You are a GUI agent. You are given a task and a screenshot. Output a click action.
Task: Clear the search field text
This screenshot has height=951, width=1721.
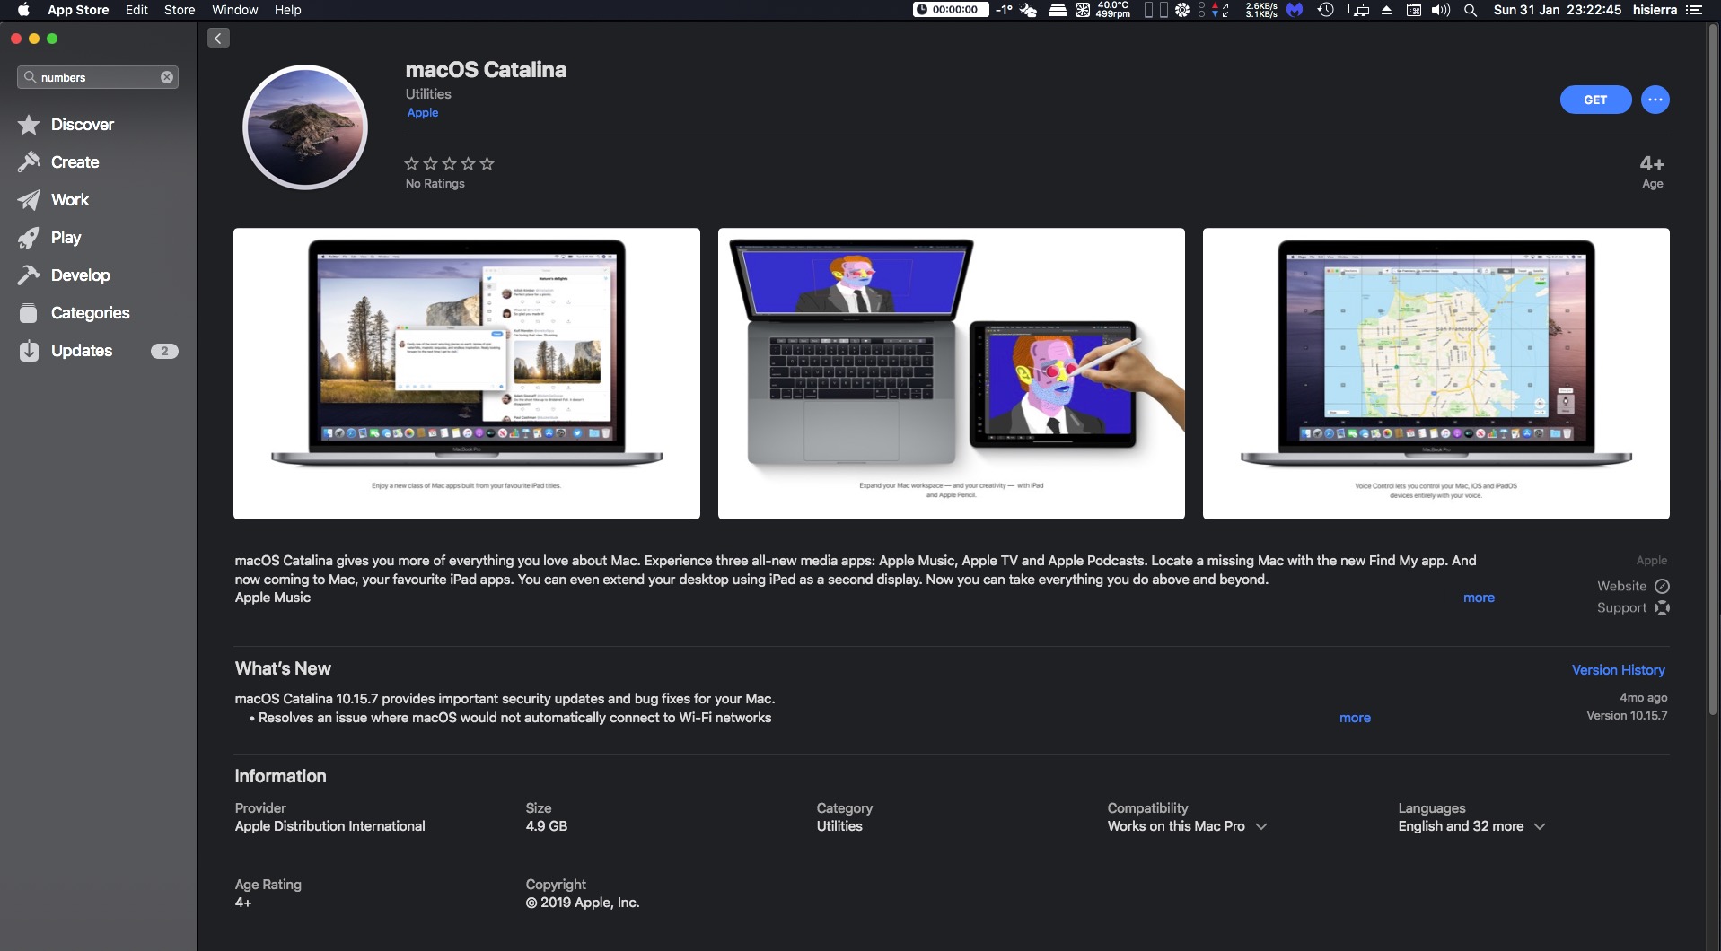(x=167, y=77)
